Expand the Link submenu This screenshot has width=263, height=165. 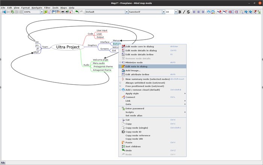point(152,101)
